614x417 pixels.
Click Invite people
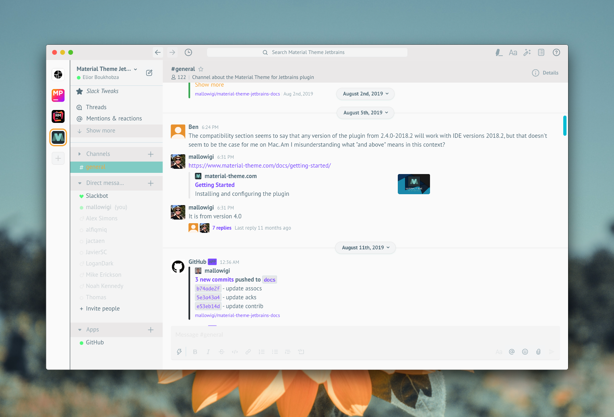pyautogui.click(x=116, y=309)
